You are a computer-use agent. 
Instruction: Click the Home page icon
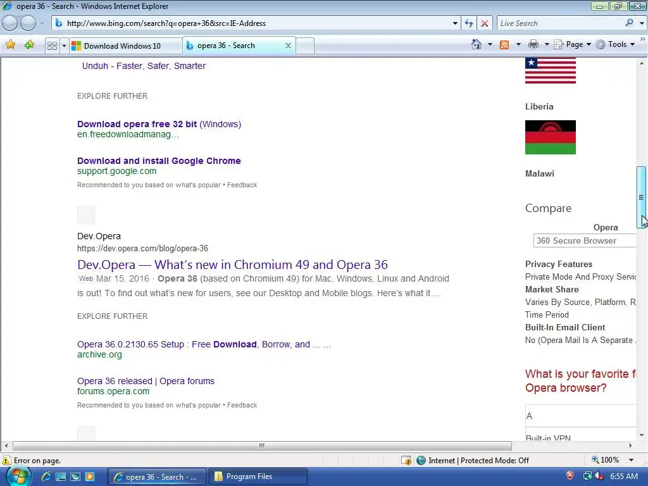[x=477, y=44]
